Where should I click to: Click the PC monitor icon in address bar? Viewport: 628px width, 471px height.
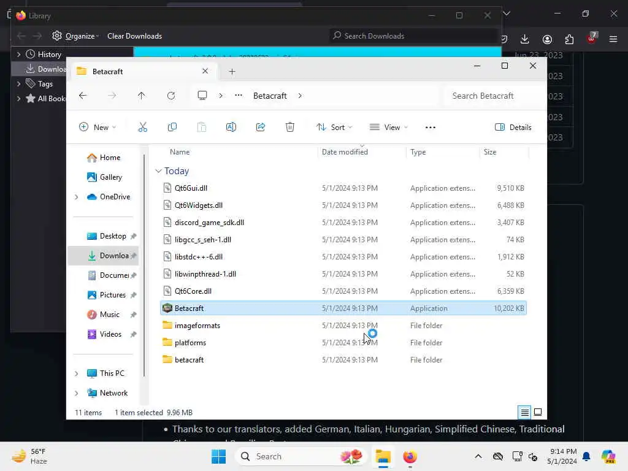point(202,95)
